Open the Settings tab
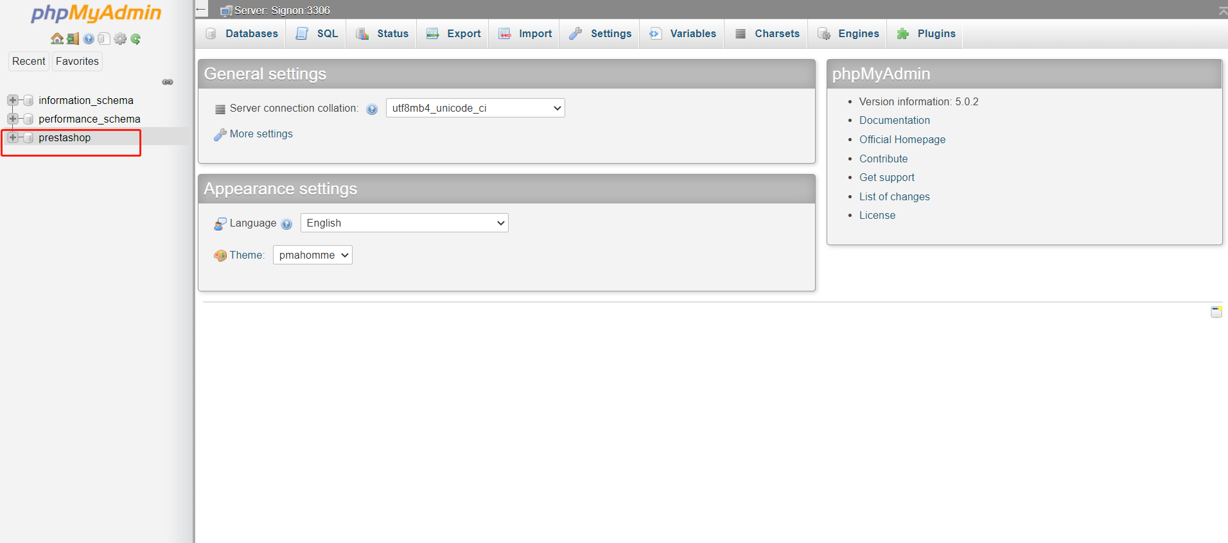 [600, 33]
